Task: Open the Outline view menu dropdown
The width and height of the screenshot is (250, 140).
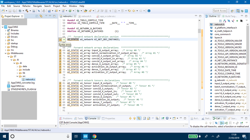Action: tap(247, 21)
